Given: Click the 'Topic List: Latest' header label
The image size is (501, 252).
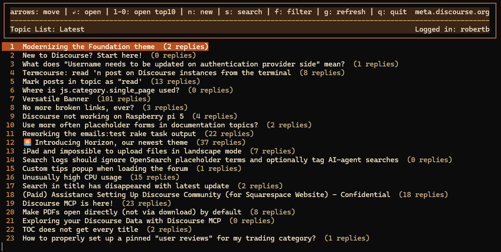Looking at the screenshot, I should [47, 29].
